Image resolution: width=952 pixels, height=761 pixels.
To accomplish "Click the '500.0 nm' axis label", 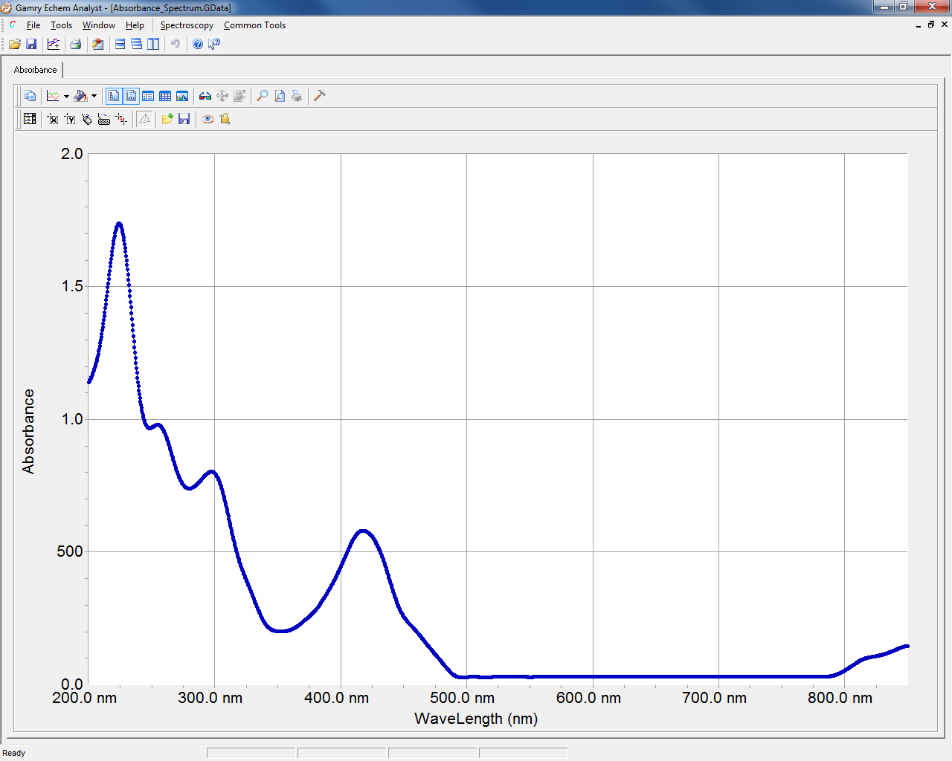I will point(462,698).
